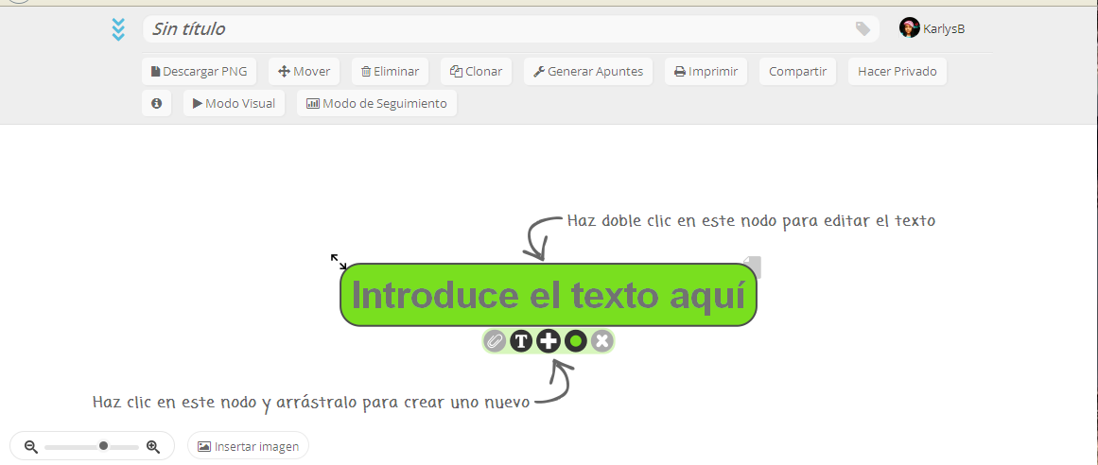Open tags with the tag icon
Viewport: 1098px width, 465px height.
tap(863, 28)
